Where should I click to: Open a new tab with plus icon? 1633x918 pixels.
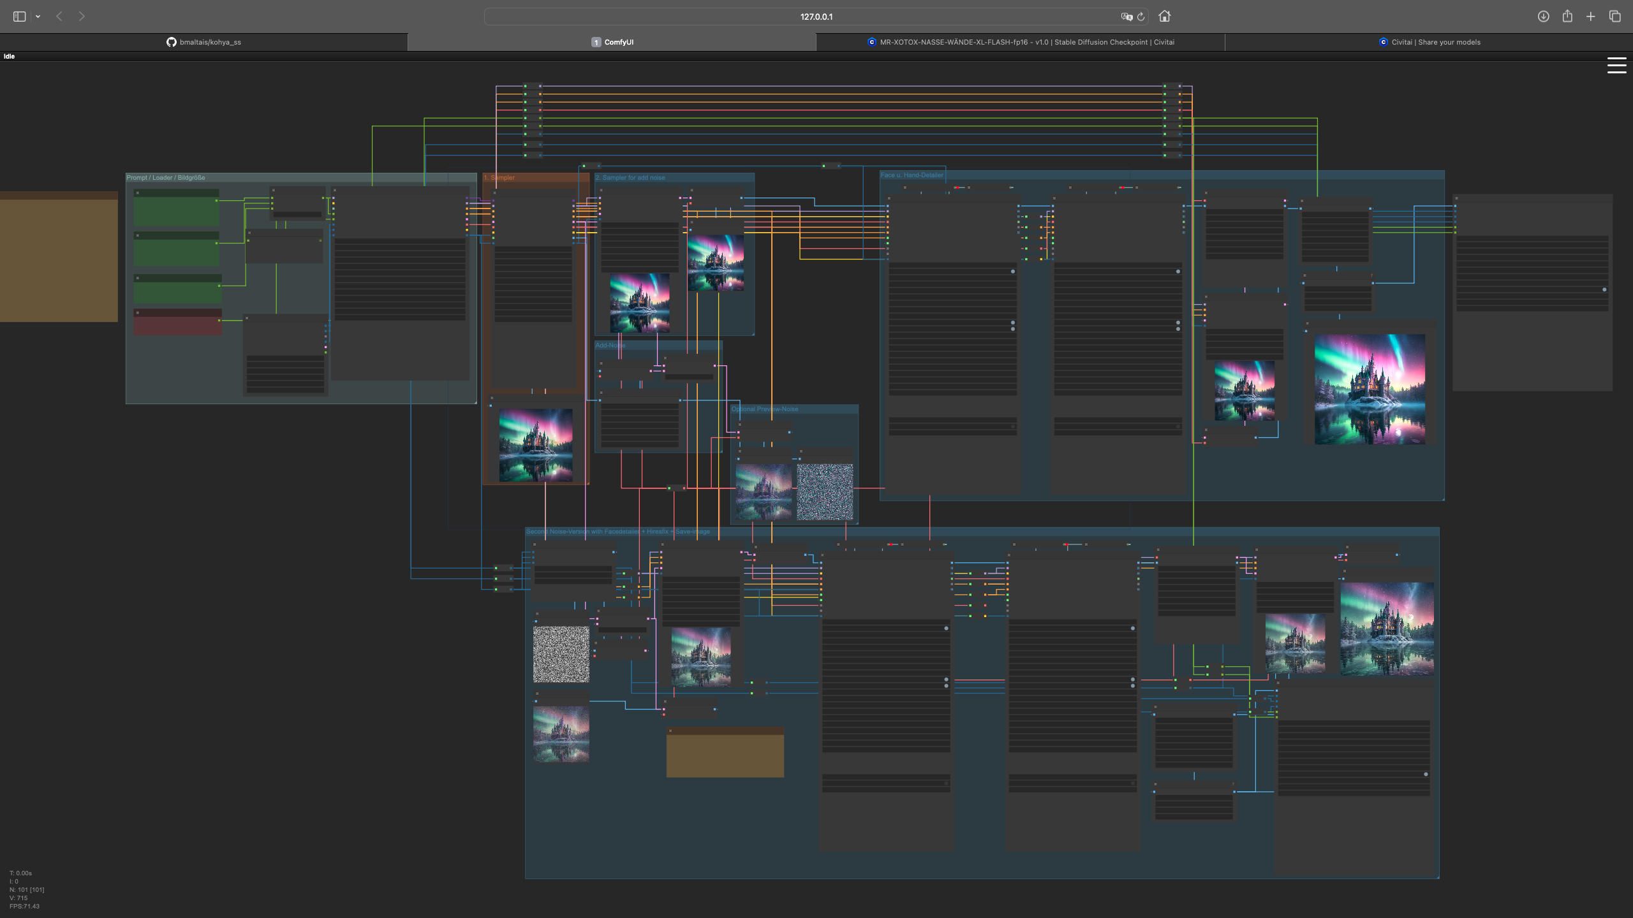point(1591,17)
